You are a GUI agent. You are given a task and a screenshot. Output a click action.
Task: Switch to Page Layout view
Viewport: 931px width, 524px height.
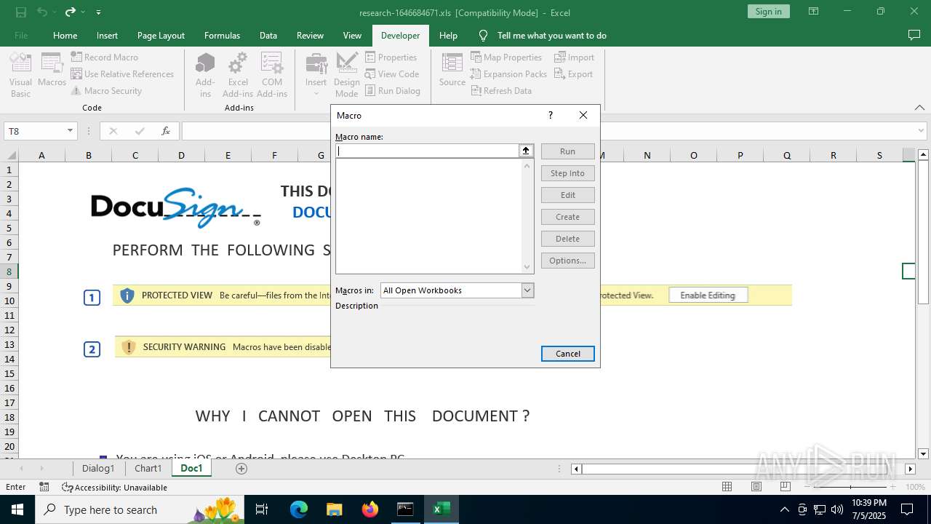point(756,487)
